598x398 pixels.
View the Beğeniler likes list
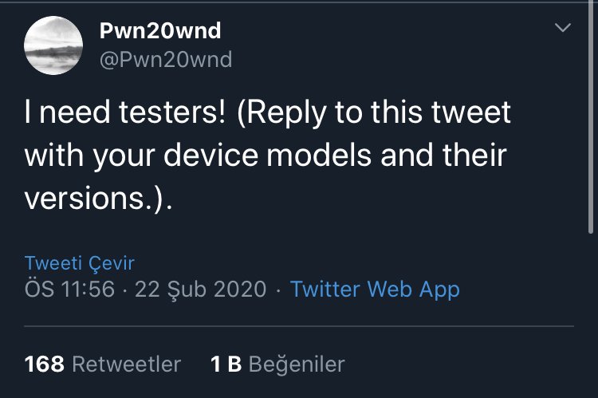(x=297, y=365)
